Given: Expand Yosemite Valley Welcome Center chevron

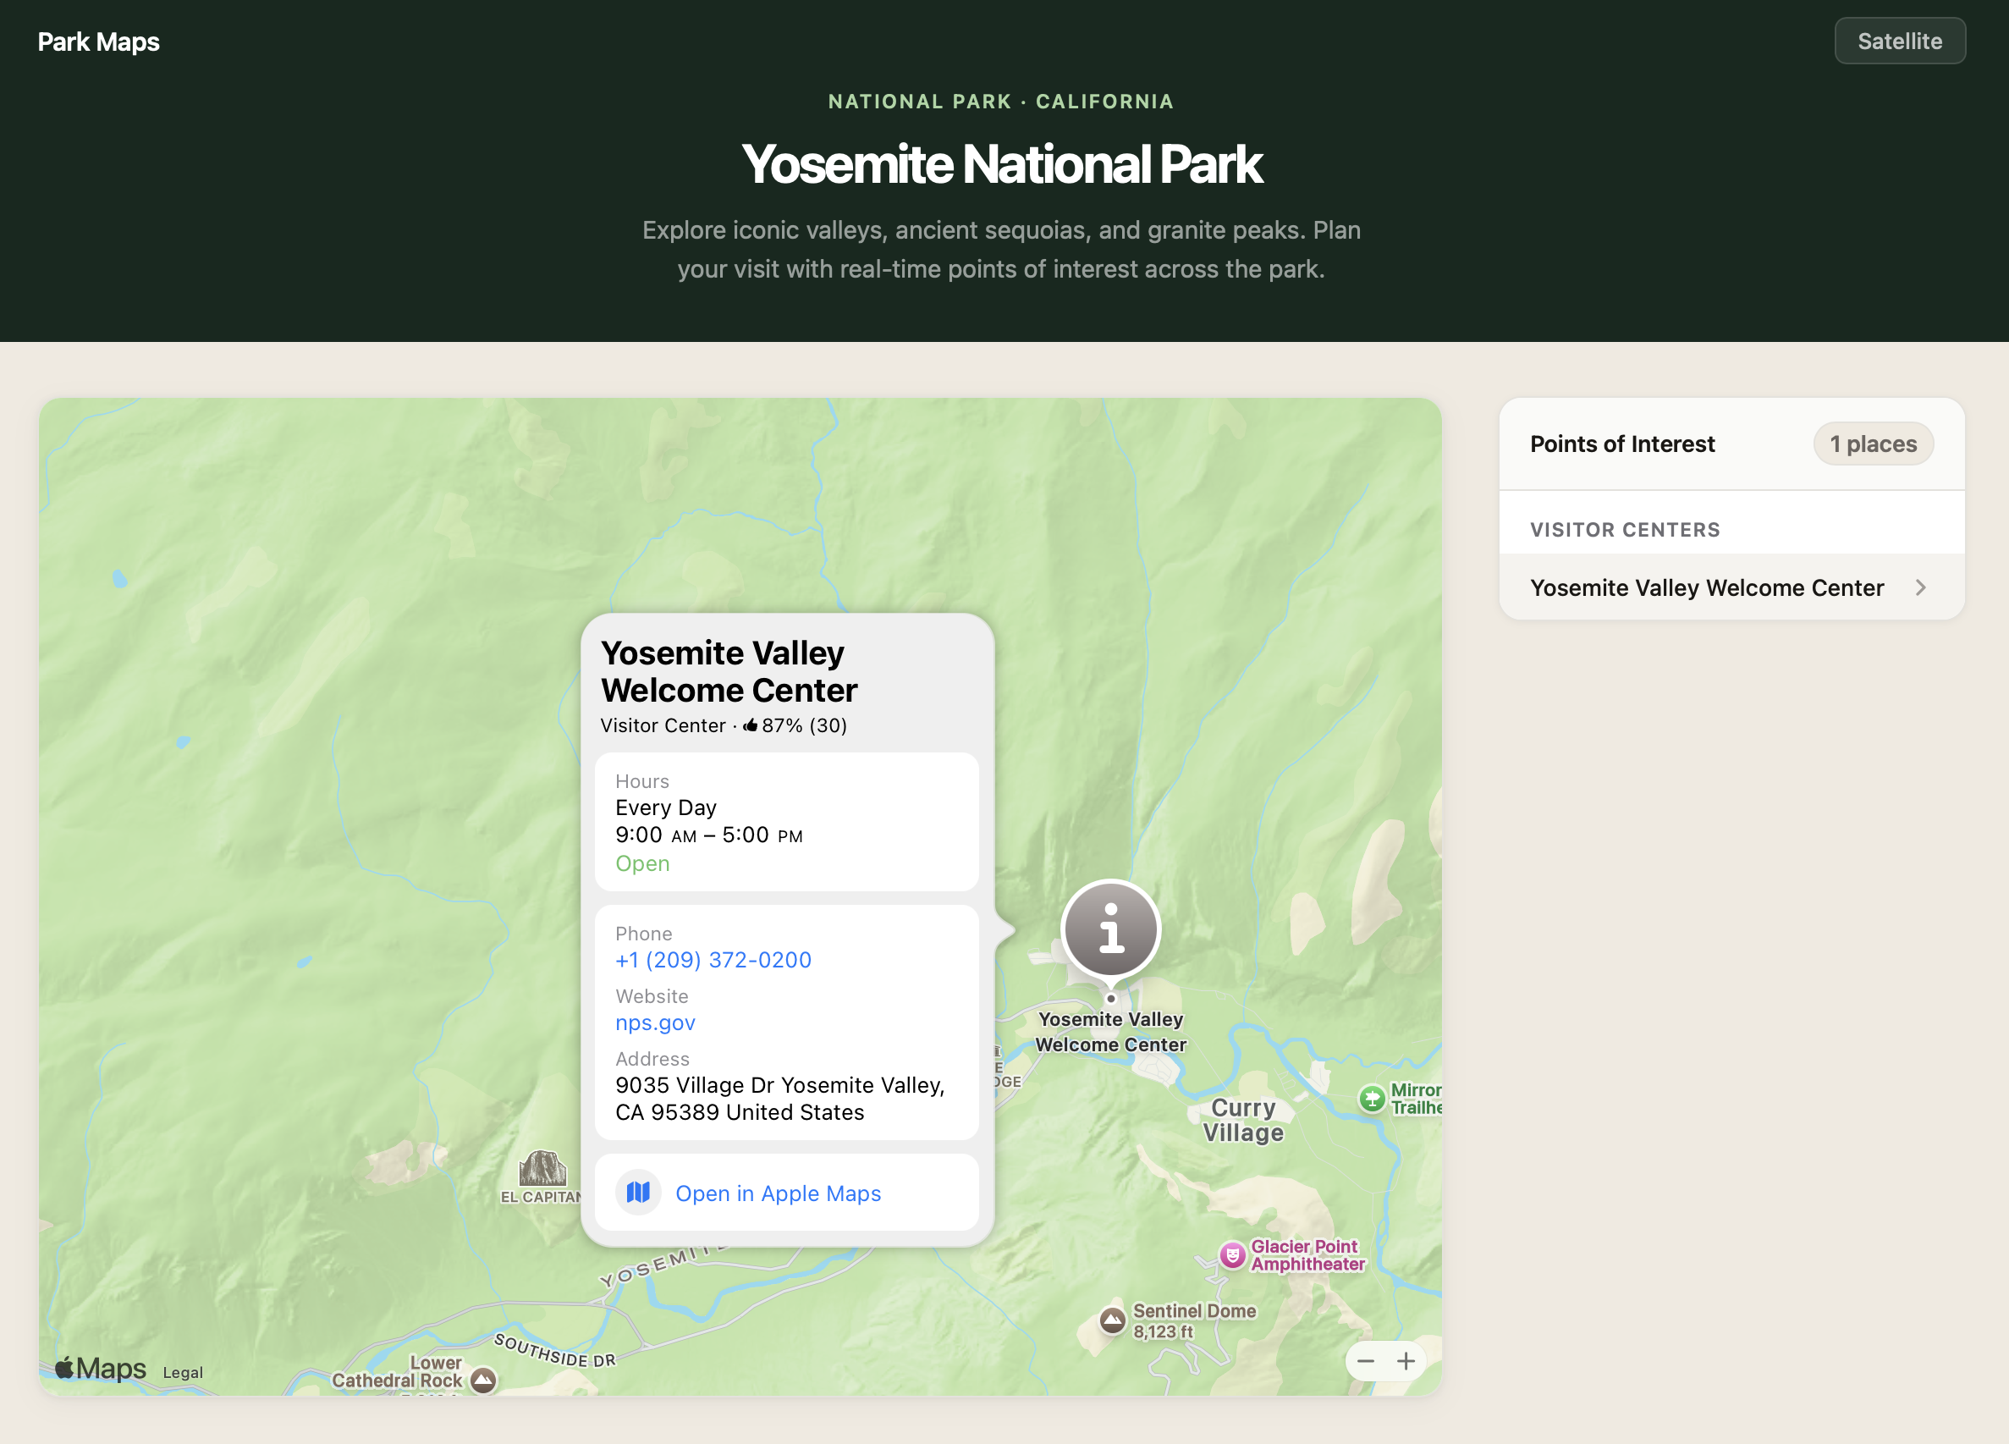Looking at the screenshot, I should coord(1920,587).
